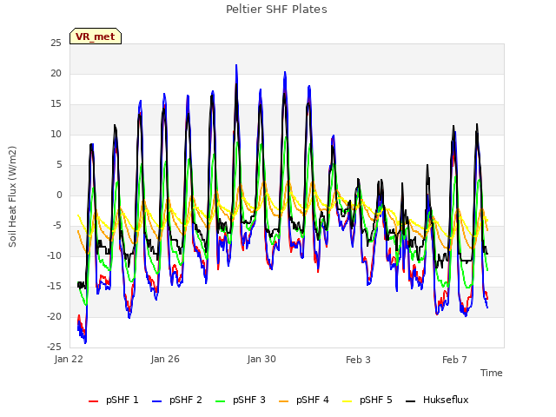The height and width of the screenshot is (417, 556).
Task: Select the pSHF 2 legend label
Action: [186, 400]
